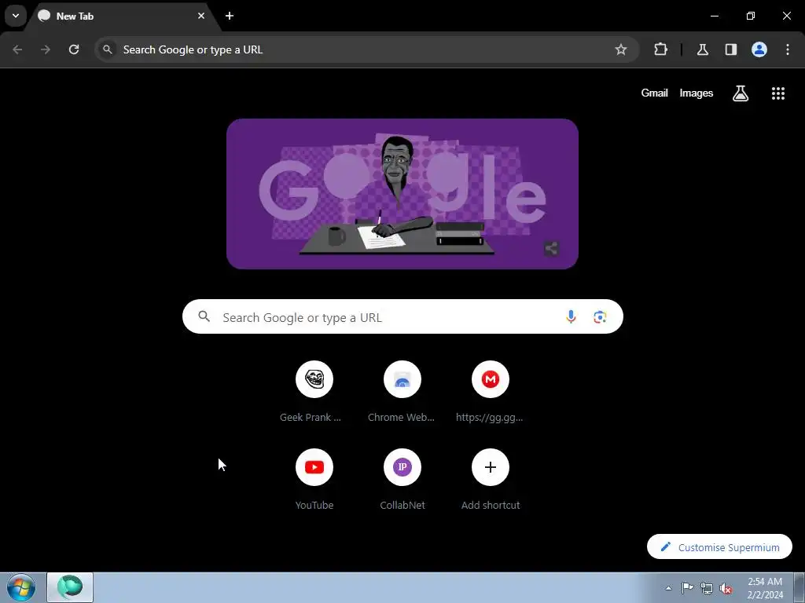Go back to previous page
The height and width of the screenshot is (603, 805).
click(17, 49)
